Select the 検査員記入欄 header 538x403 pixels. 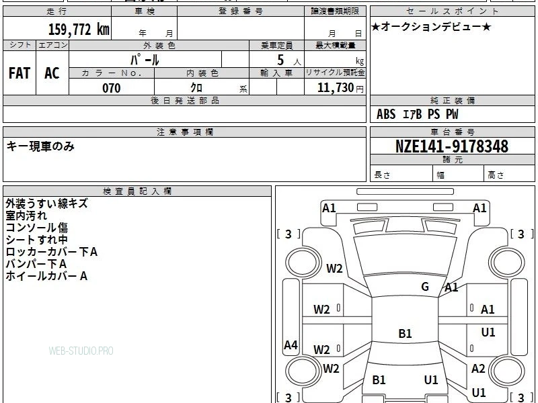tap(137, 191)
